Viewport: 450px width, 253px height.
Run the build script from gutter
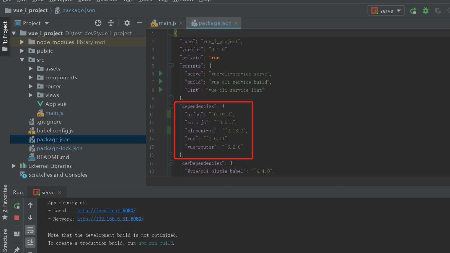click(x=161, y=81)
